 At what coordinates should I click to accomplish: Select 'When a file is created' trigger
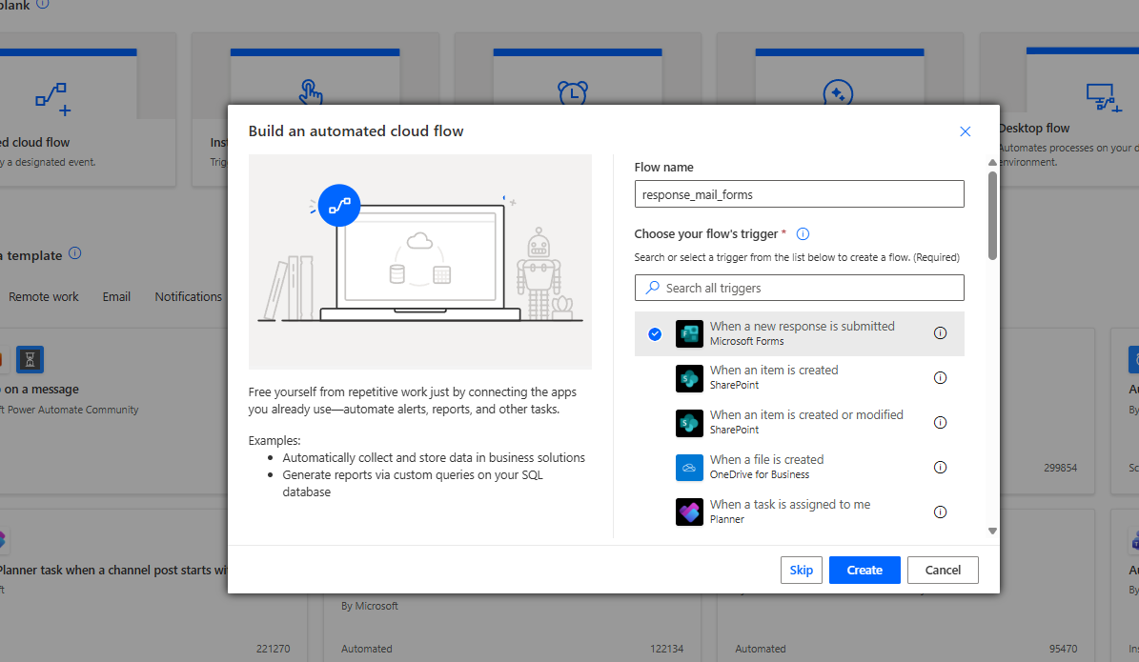[x=766, y=460]
